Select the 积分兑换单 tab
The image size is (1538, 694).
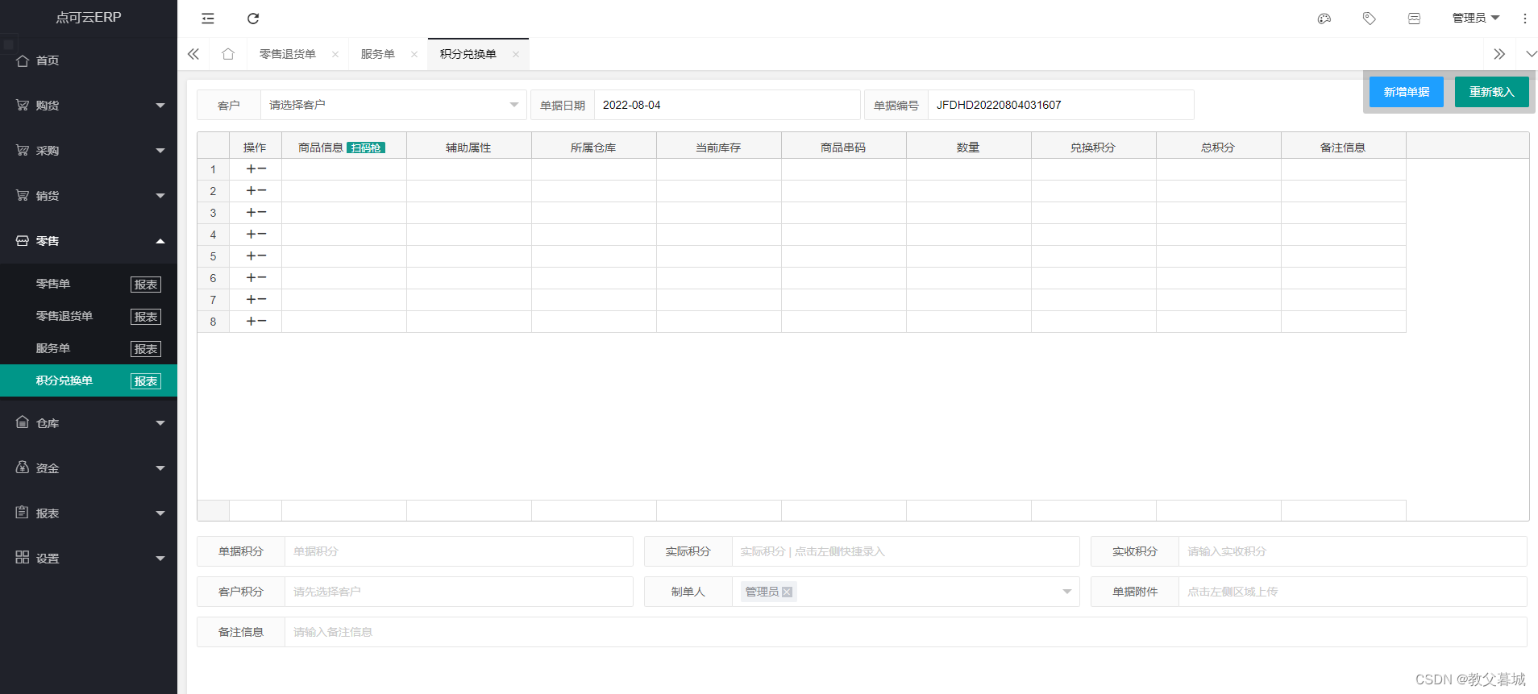coord(468,54)
